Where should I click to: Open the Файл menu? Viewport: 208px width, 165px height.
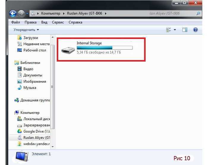pos(15,22)
